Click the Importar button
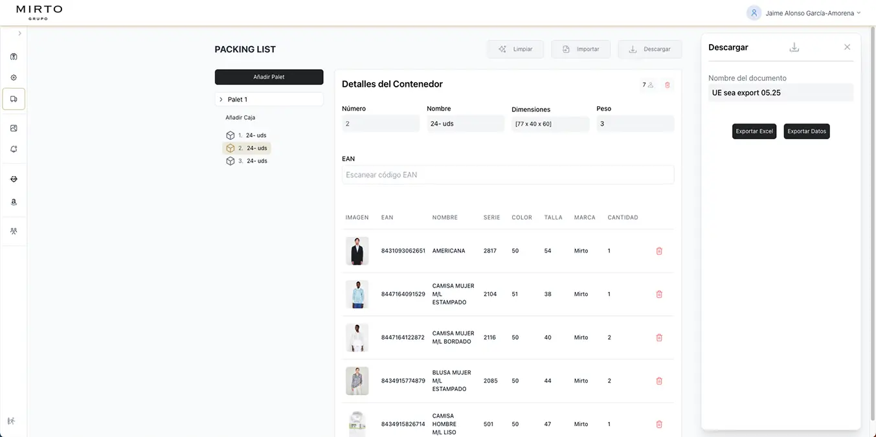 581,49
